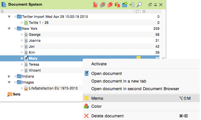Collapse the New York folder
This screenshot has height=120, width=201.
coord(9,29)
